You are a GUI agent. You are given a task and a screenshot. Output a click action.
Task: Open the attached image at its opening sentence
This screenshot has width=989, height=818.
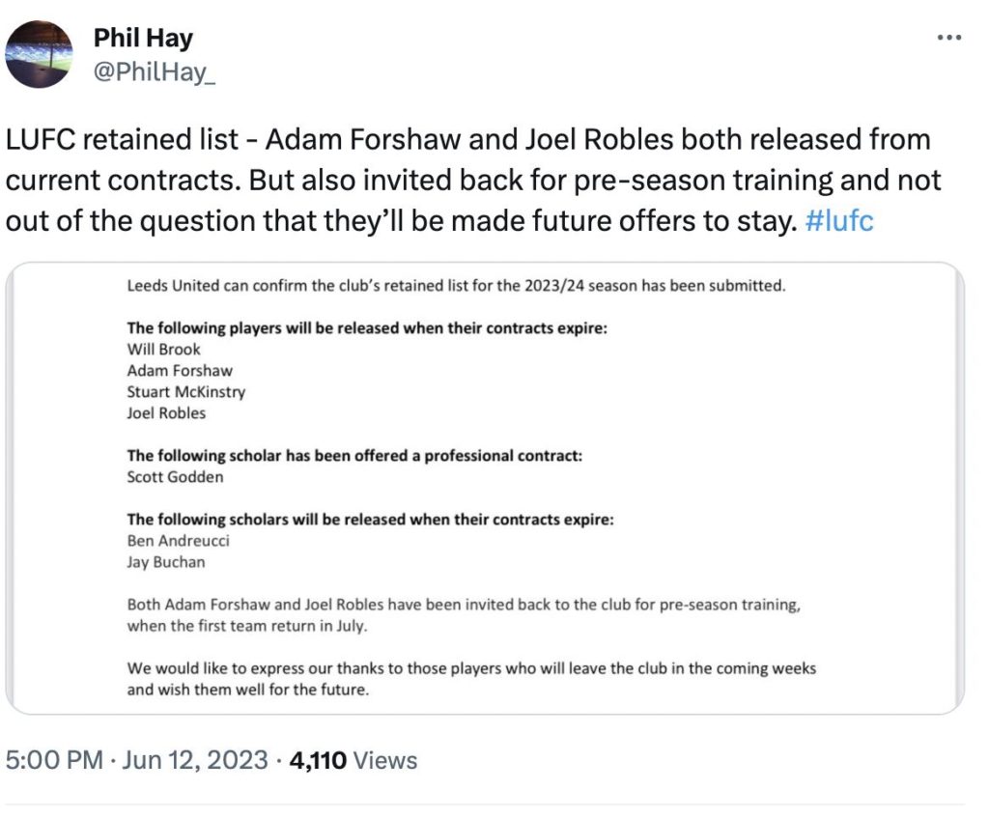pyautogui.click(x=456, y=286)
